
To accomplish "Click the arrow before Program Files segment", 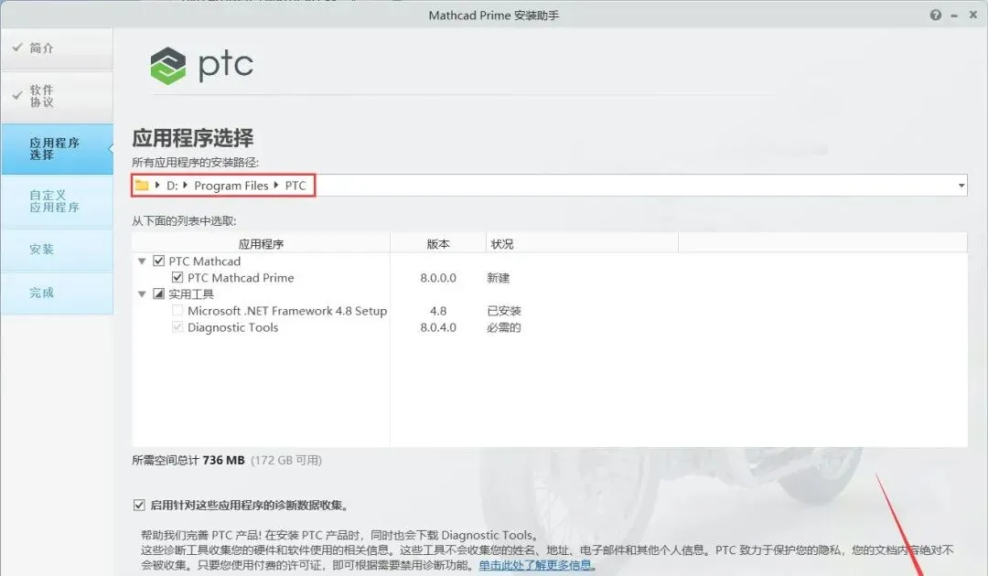I will click(x=185, y=185).
